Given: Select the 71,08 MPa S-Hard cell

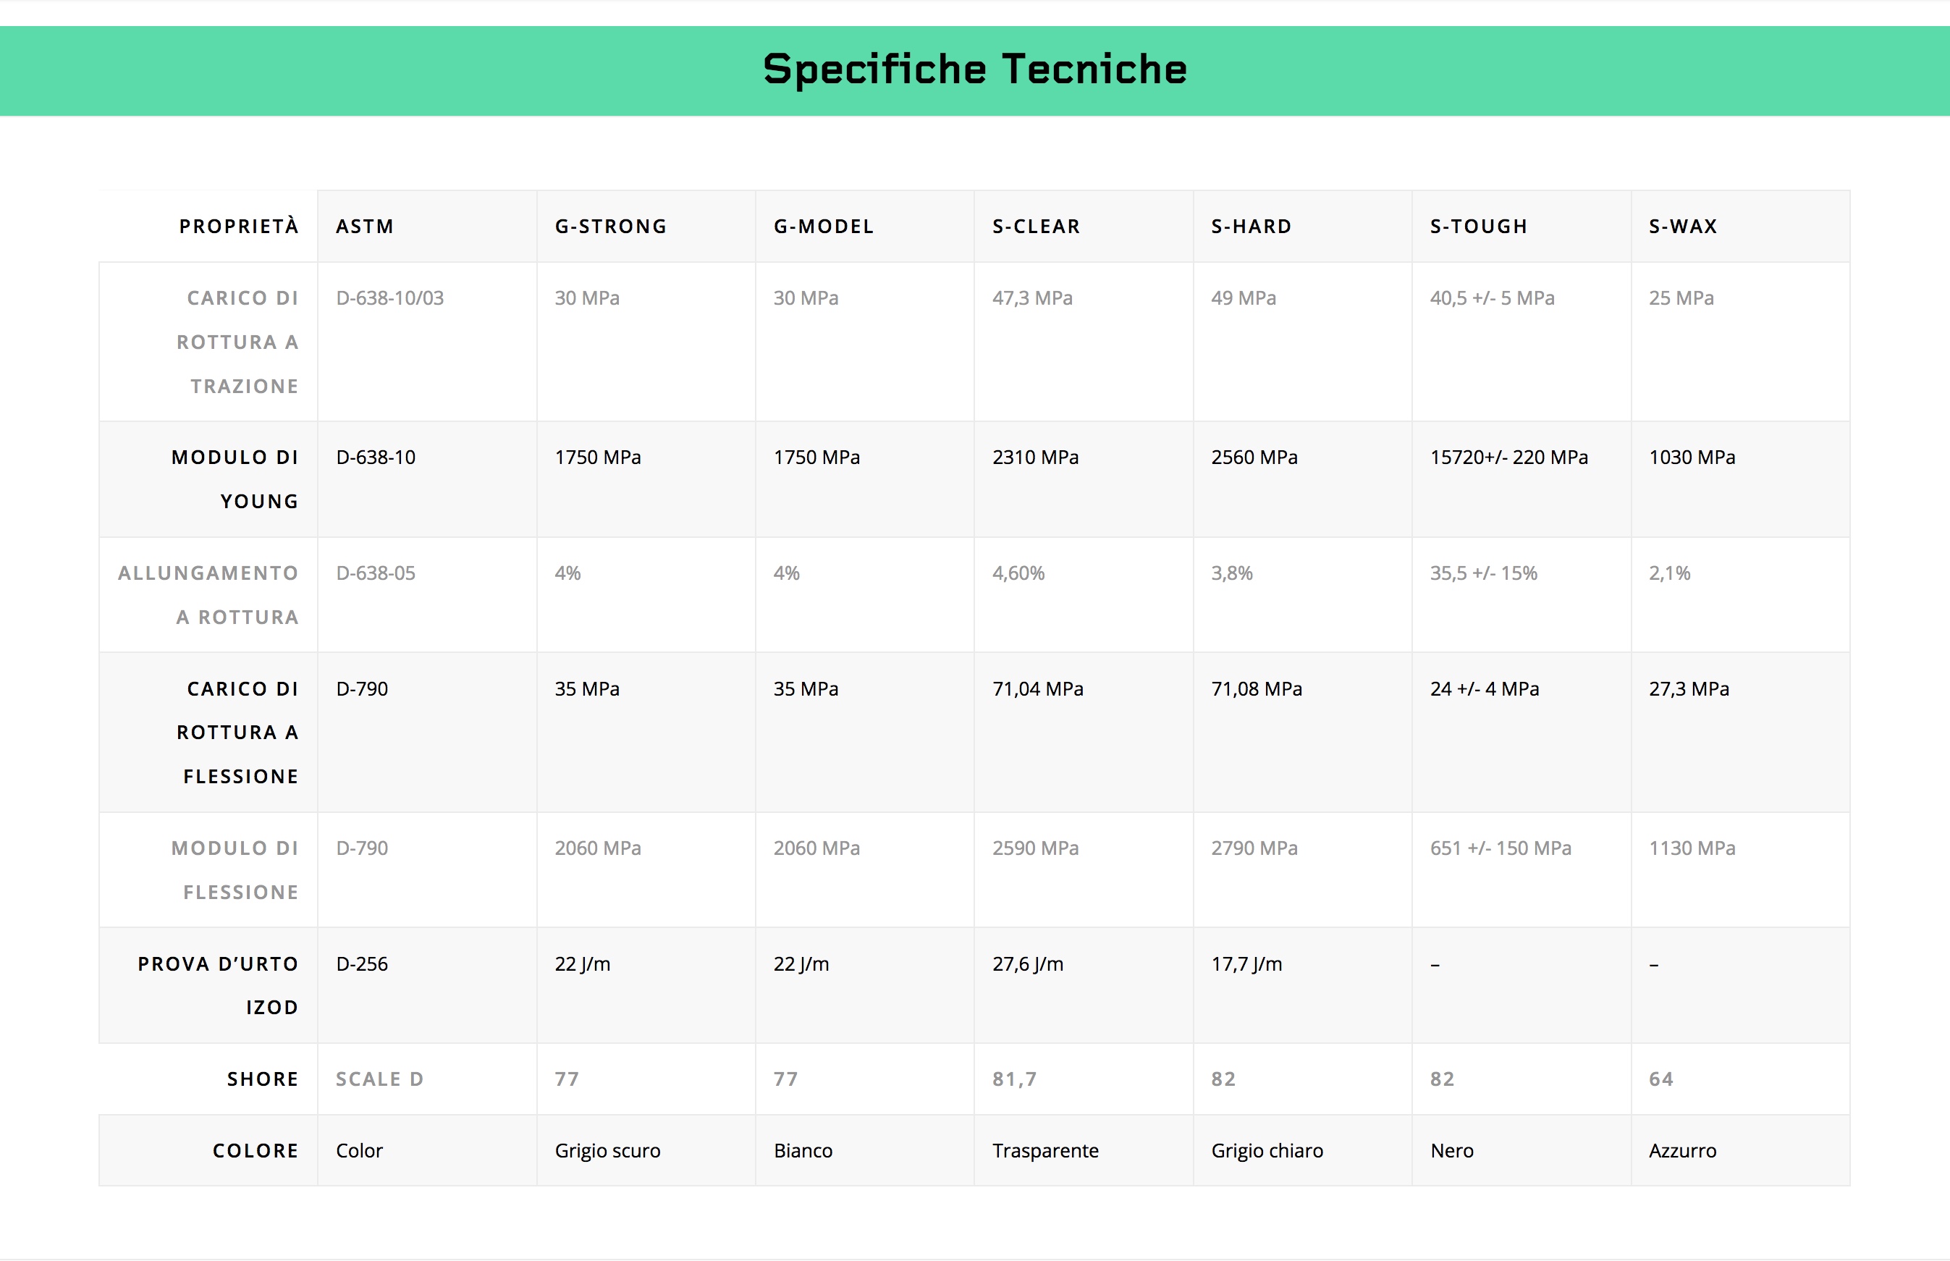Looking at the screenshot, I should click(1257, 688).
